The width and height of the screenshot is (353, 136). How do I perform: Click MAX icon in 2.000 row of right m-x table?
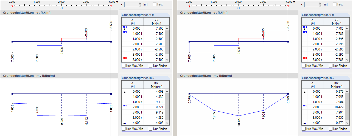(305, 106)
